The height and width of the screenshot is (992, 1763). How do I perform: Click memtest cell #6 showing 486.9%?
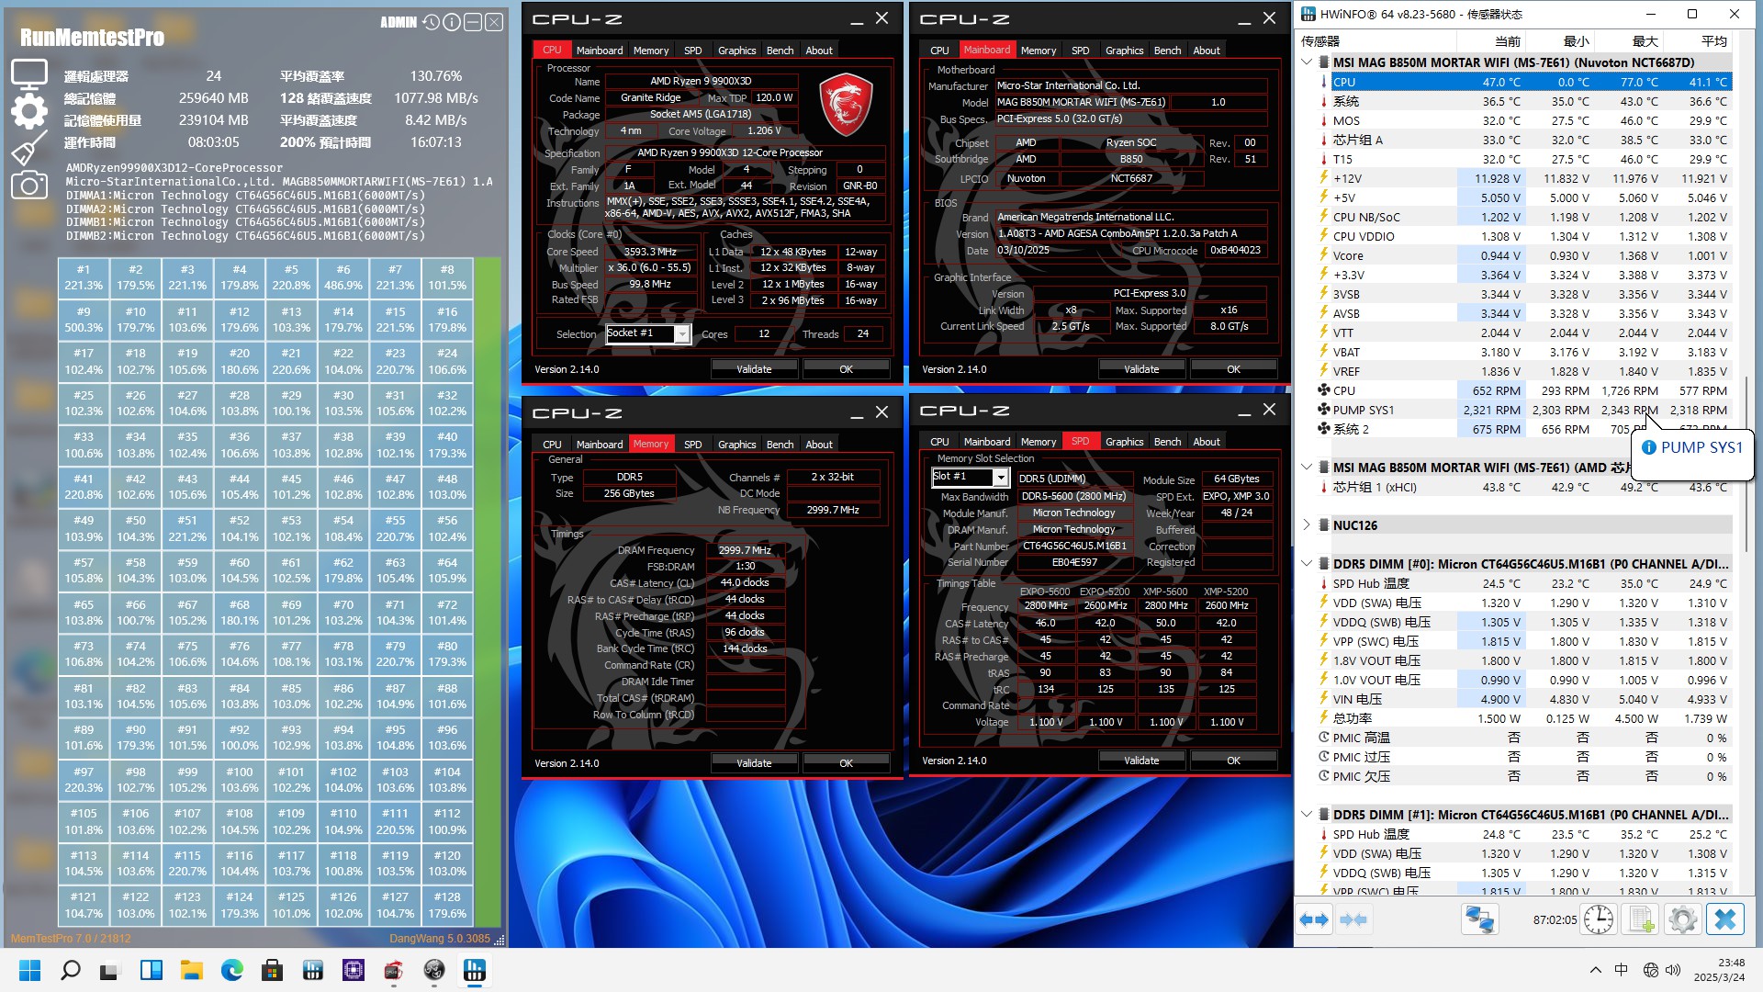[343, 277]
